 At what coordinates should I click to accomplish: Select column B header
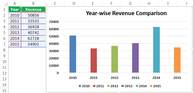point(33,4)
